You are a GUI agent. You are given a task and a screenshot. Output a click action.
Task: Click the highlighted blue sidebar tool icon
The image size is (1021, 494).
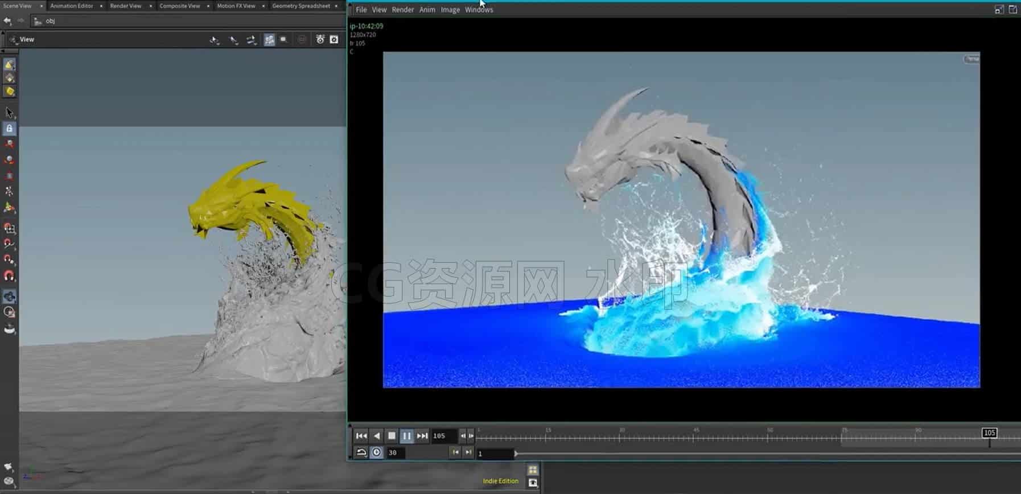pos(9,297)
